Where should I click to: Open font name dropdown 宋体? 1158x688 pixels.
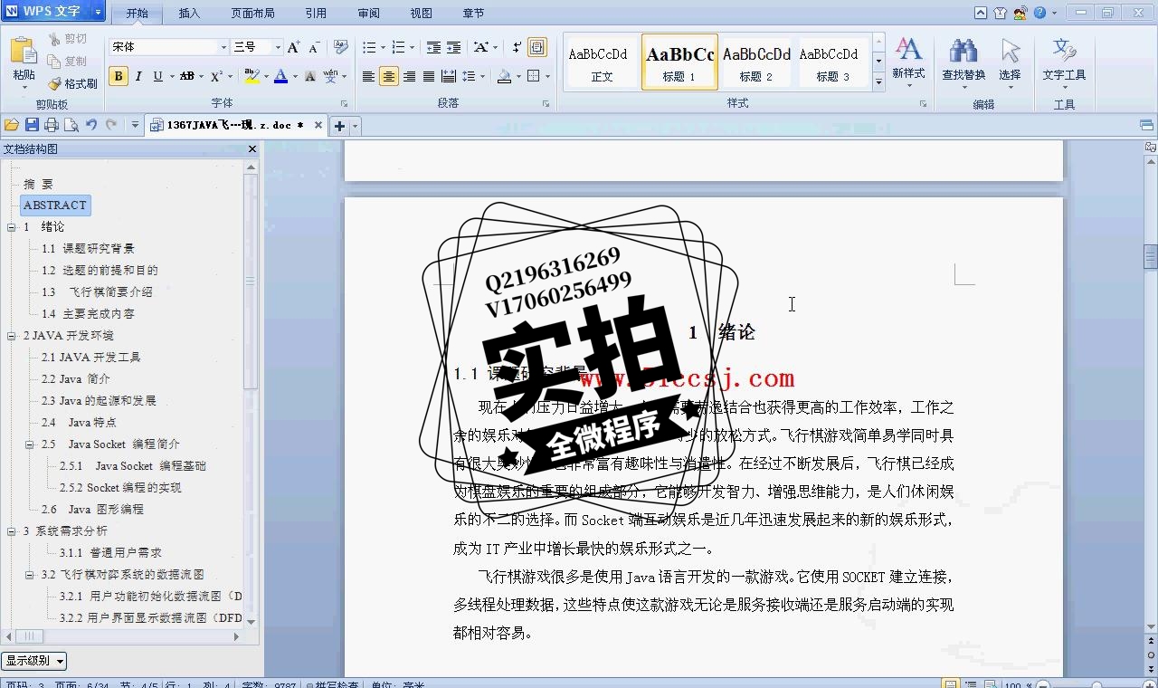(223, 47)
